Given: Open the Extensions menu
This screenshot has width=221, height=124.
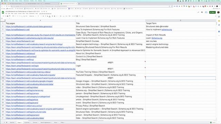Looking at the screenshot, I should click(32, 13).
